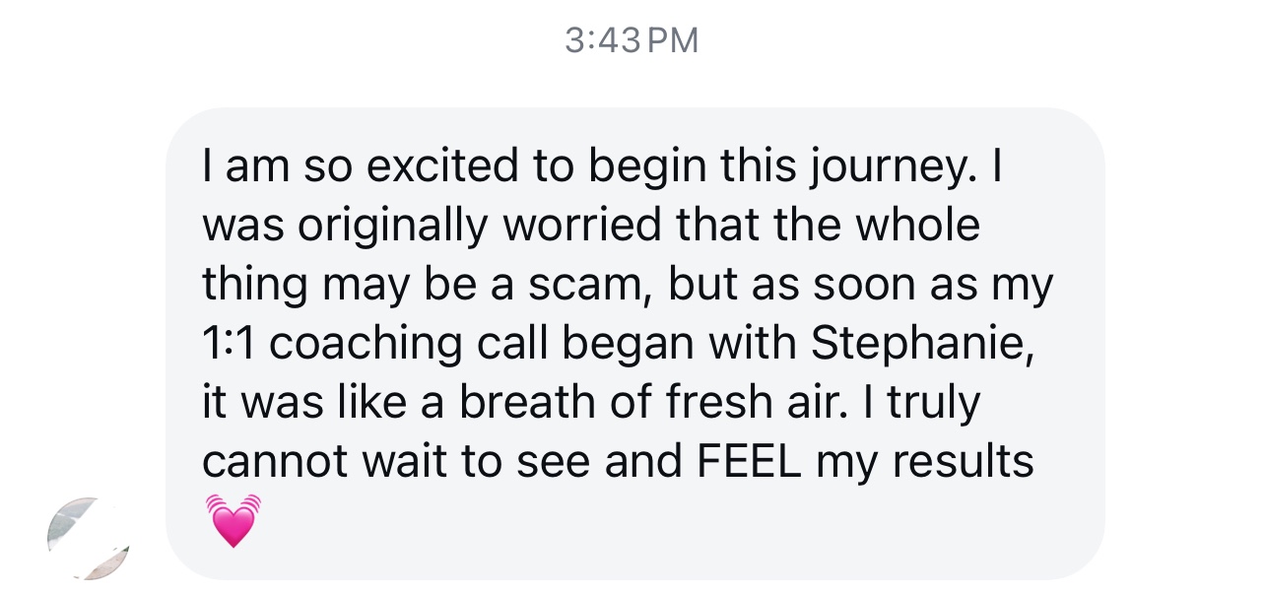Tap the word "excited" in the message
Image resolution: width=1265 pixels, height=593 pixels.
448,165
